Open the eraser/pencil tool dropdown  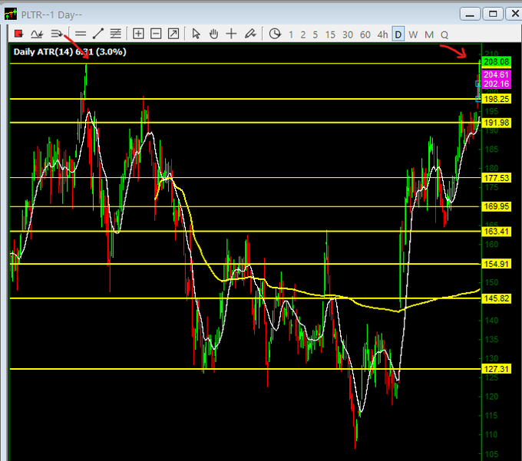(x=250, y=34)
